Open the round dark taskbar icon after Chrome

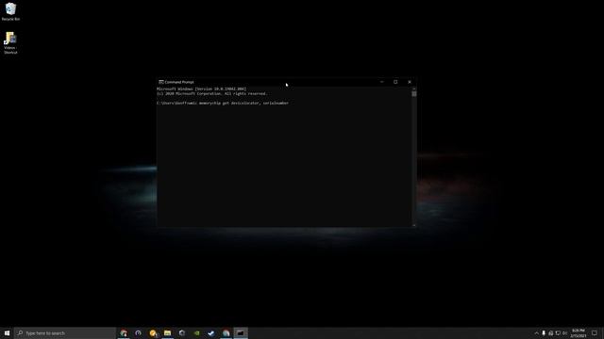[x=139, y=332]
